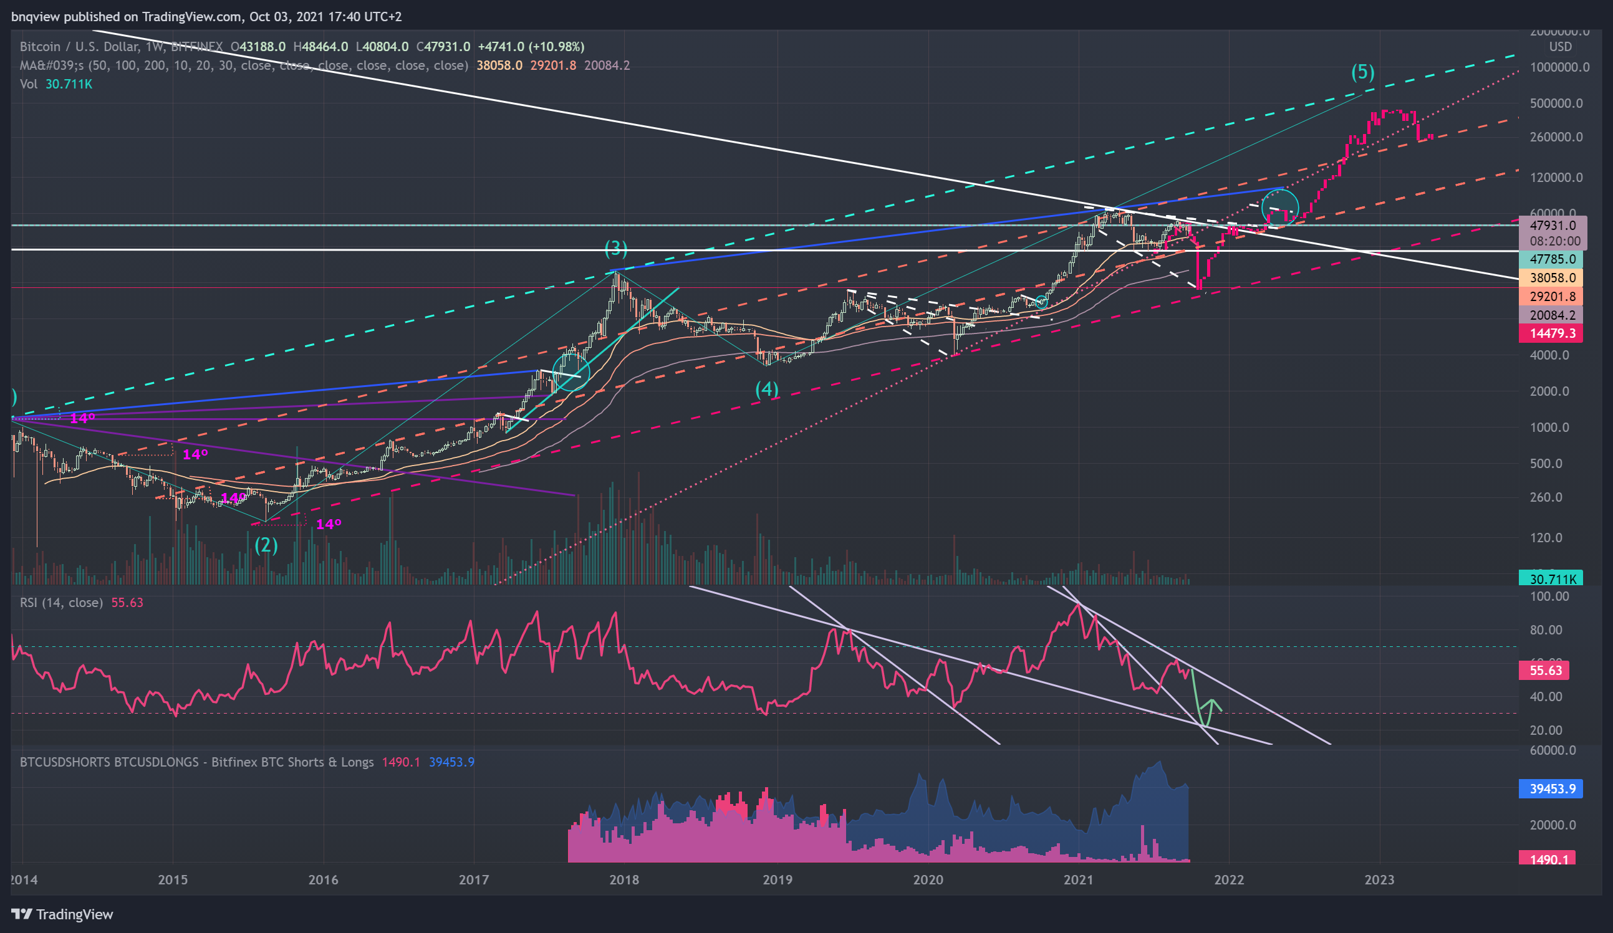
Task: Select the 'Bitcoin / U.S. Dollar, 1W, BITFINEX' symbol title
Action: [x=123, y=47]
